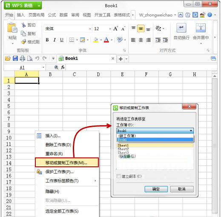Open the 宋体 font name dropdown
The image size is (221, 217).
90,29
